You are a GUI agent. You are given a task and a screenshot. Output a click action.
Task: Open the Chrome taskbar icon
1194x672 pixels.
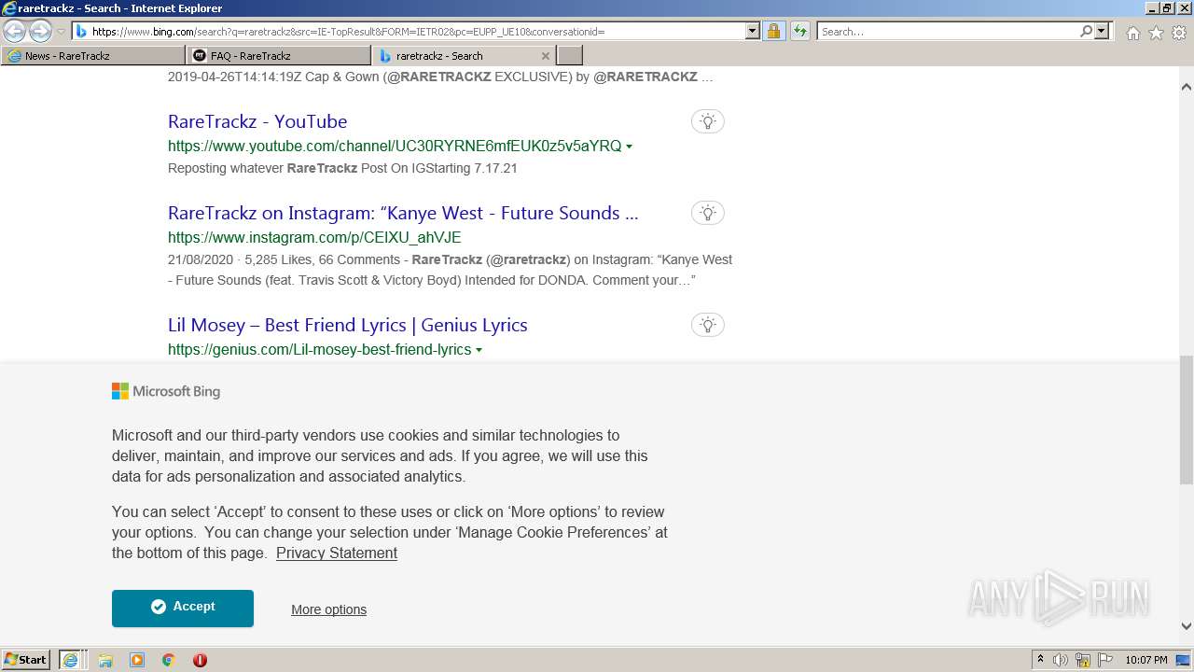tap(169, 660)
